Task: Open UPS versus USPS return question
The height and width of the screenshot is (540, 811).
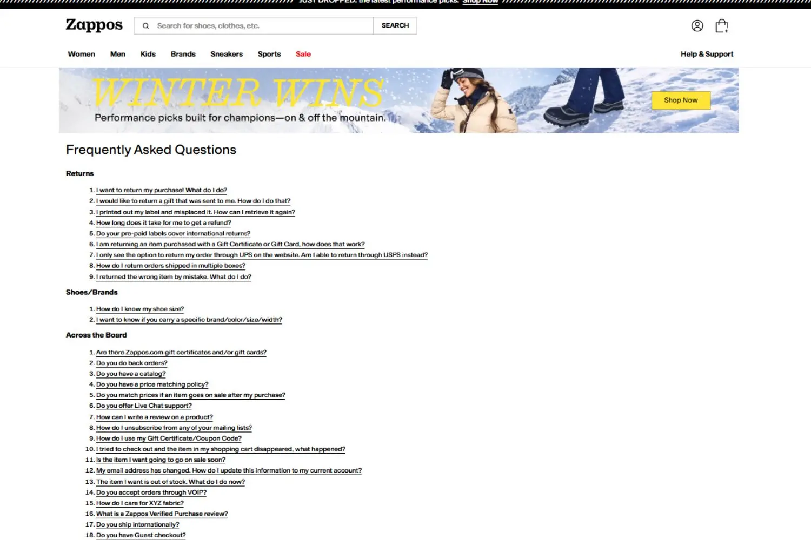Action: tap(262, 255)
